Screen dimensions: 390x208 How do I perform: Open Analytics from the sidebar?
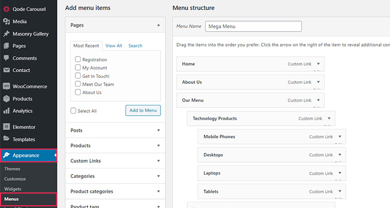point(22,111)
